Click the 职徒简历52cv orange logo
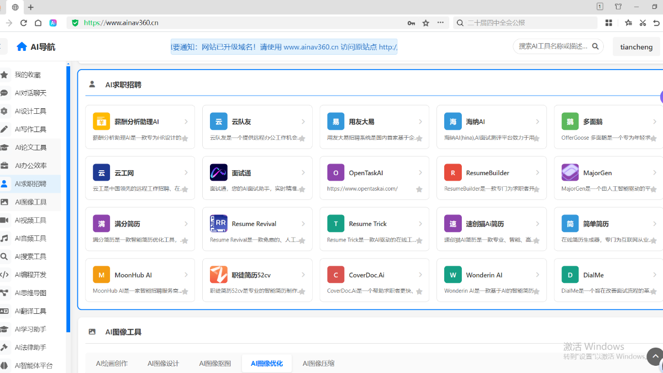This screenshot has height=373, width=663. pos(219,275)
